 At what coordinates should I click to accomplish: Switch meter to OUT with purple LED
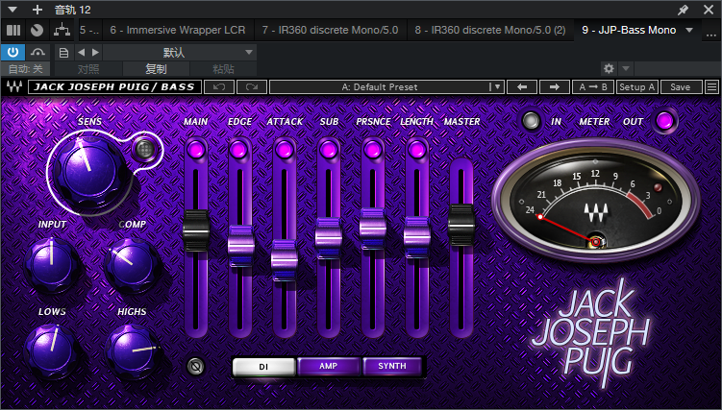[664, 121]
